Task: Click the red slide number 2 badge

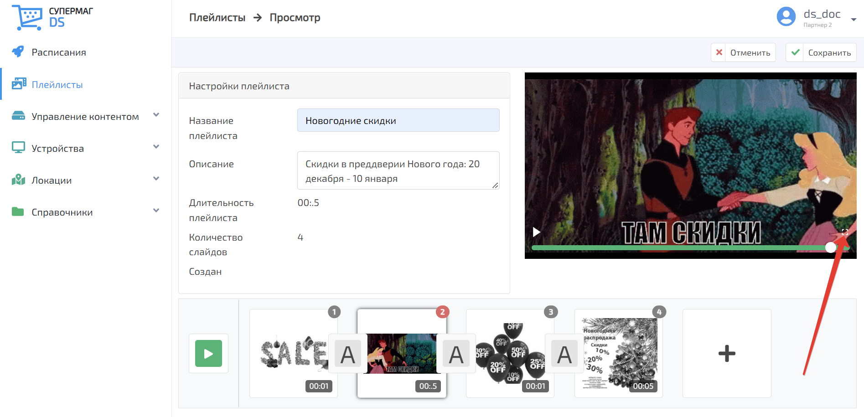Action: point(442,312)
